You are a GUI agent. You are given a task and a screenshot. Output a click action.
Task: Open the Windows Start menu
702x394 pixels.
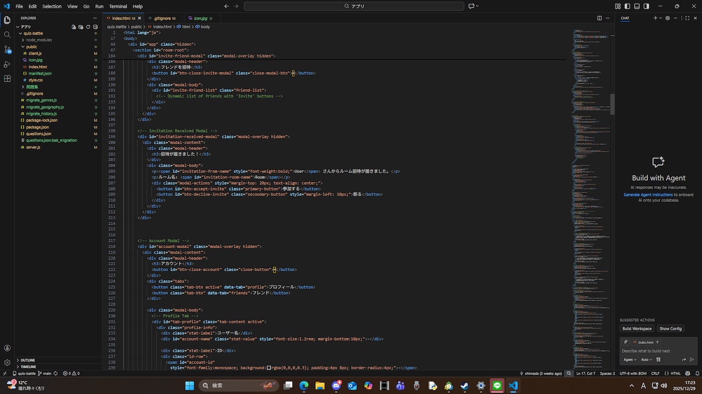point(190,386)
